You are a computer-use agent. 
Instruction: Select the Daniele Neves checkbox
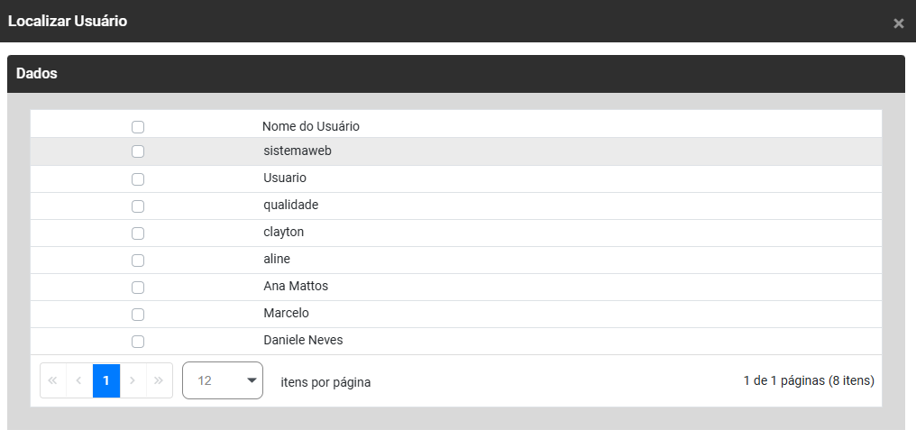pyautogui.click(x=138, y=342)
